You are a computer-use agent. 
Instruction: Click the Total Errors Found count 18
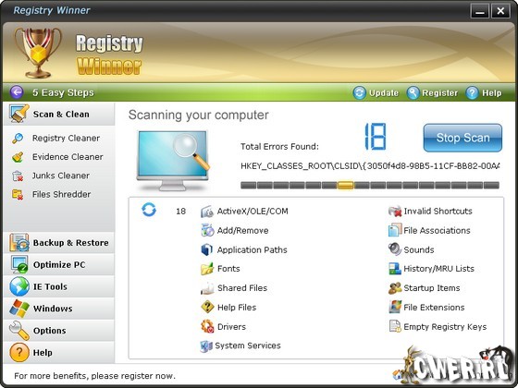[x=375, y=137]
